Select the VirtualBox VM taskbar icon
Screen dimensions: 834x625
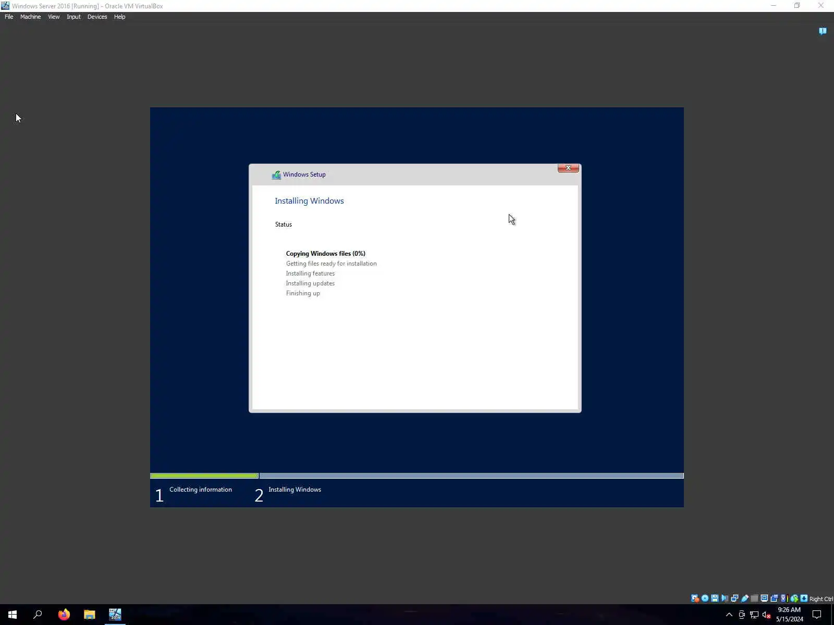[115, 615]
